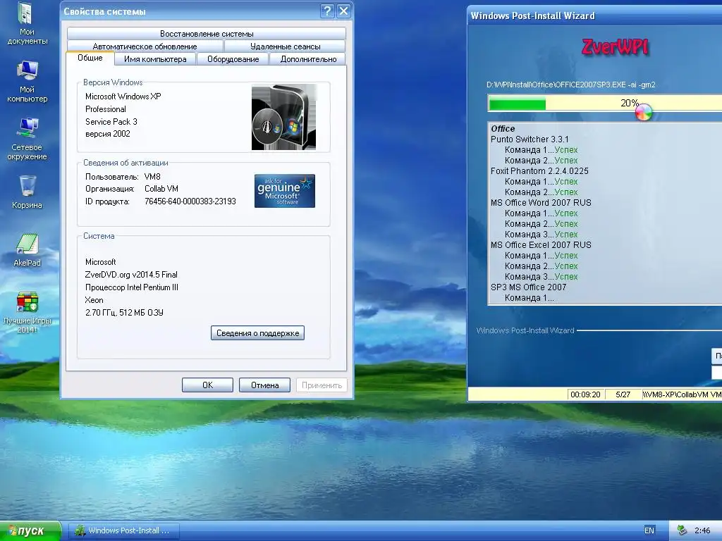Click MS Office Word 2007 RUS entry
Screen dimensions: 722x541
pyautogui.click(x=541, y=202)
